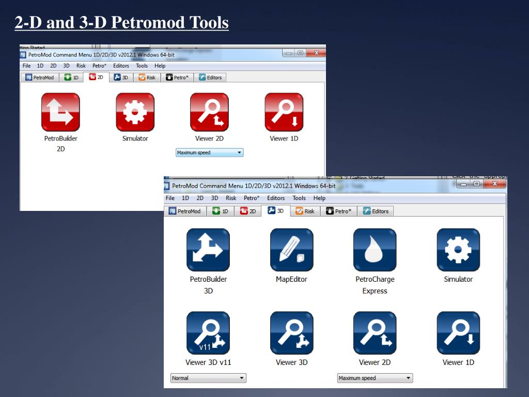
Task: Open red Viewer 1D icon in 2D window
Action: coord(284,112)
